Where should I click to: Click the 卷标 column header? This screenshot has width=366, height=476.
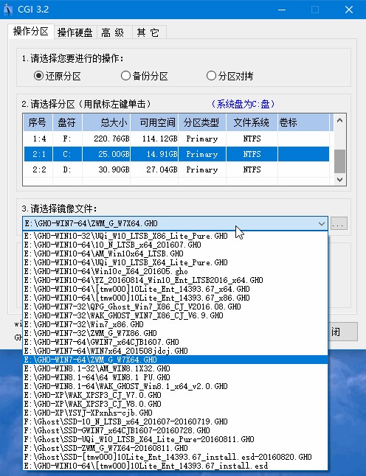[x=303, y=122]
